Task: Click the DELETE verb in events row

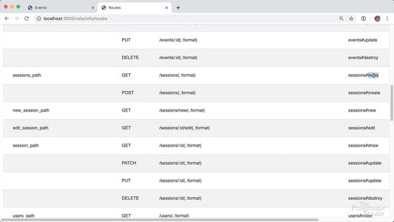Action: coord(130,57)
